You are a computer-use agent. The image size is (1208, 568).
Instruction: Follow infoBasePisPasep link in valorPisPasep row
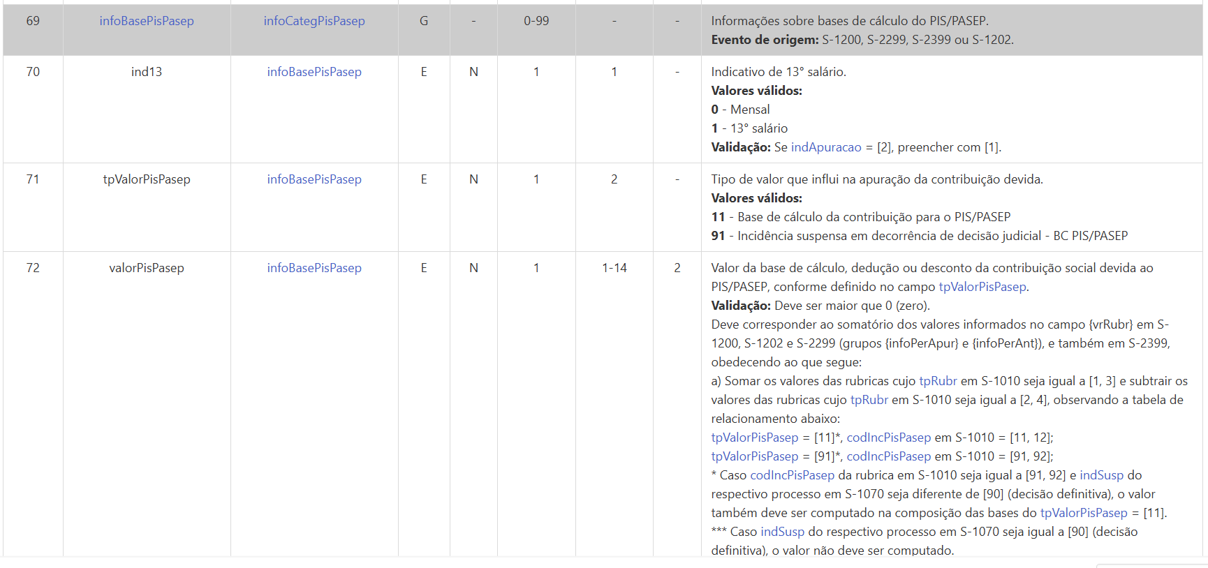[314, 268]
